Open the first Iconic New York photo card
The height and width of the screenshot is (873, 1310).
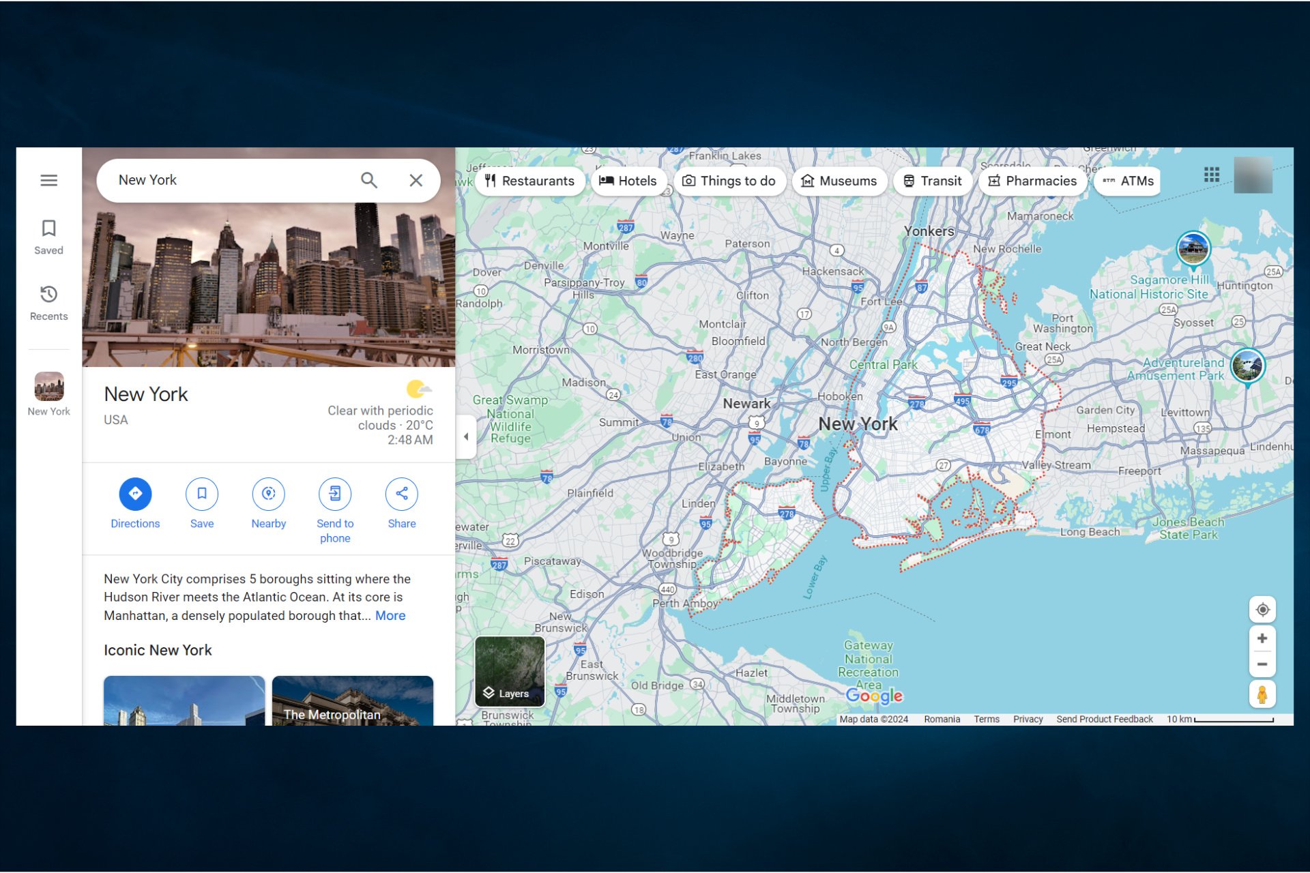click(x=184, y=700)
